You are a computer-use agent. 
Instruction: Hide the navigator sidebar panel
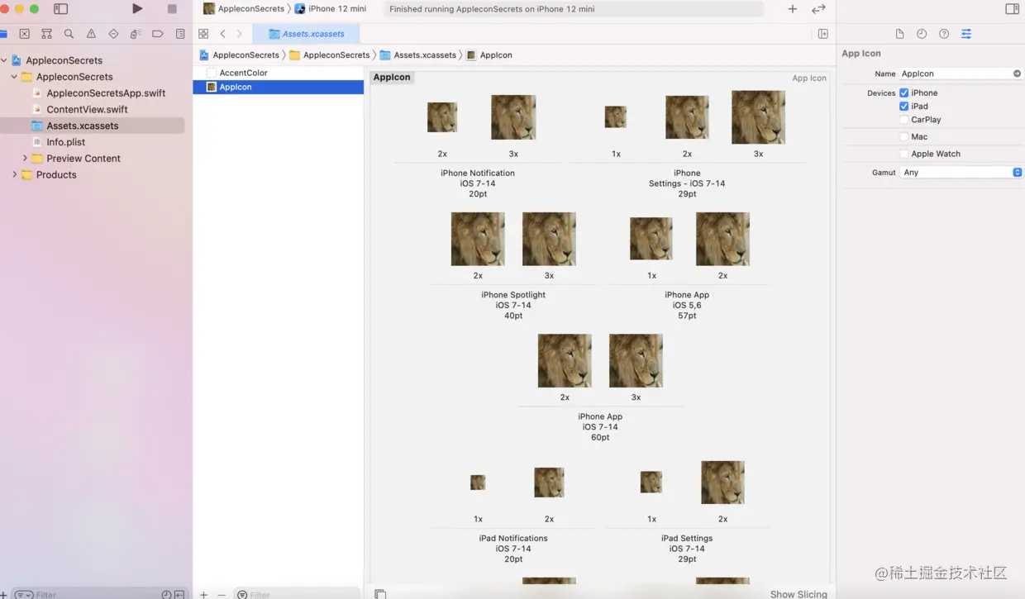pos(60,9)
